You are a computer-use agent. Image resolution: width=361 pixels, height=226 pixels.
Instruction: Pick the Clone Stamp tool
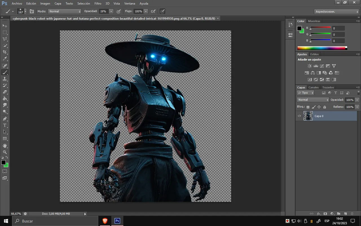click(x=5, y=79)
